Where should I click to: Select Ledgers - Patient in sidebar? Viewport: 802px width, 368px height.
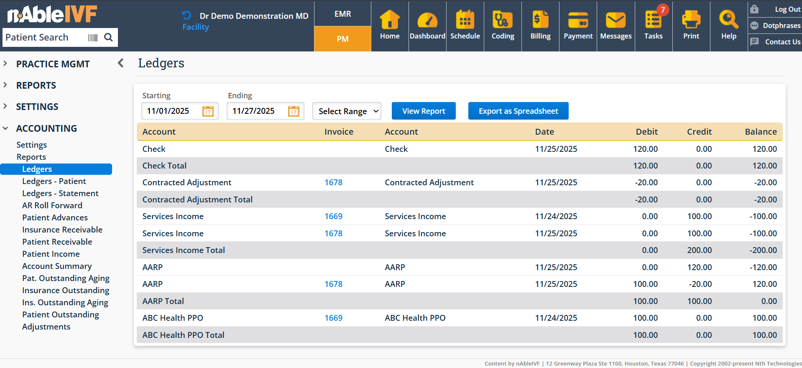click(x=54, y=181)
